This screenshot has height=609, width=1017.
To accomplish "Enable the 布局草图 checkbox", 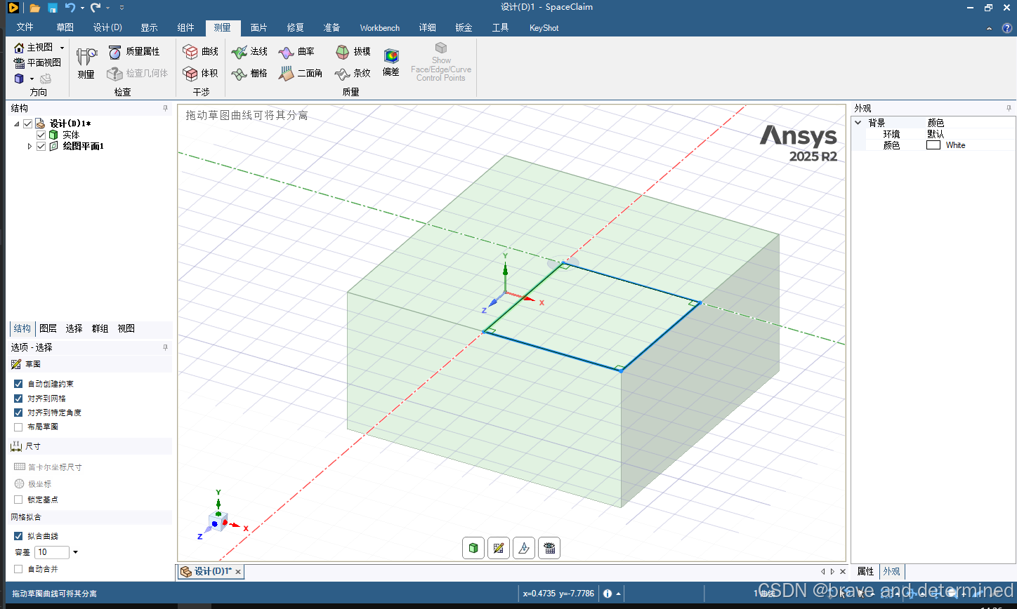I will (x=18, y=427).
